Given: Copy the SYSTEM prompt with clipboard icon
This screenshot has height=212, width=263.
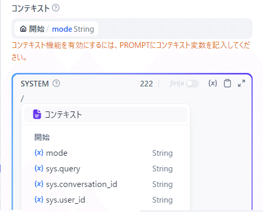Looking at the screenshot, I should pos(227,83).
